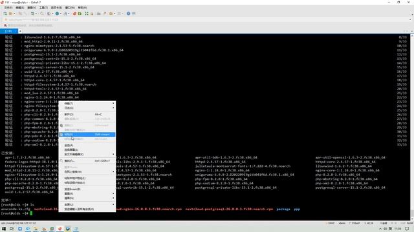Choose 发送键输入到所有会话(K) in context menu
Viewport: 414px width, 232px height.
87,209
